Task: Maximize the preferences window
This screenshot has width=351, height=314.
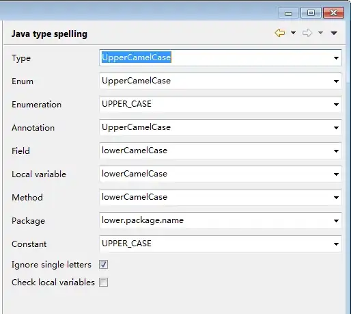Action: (x=311, y=12)
